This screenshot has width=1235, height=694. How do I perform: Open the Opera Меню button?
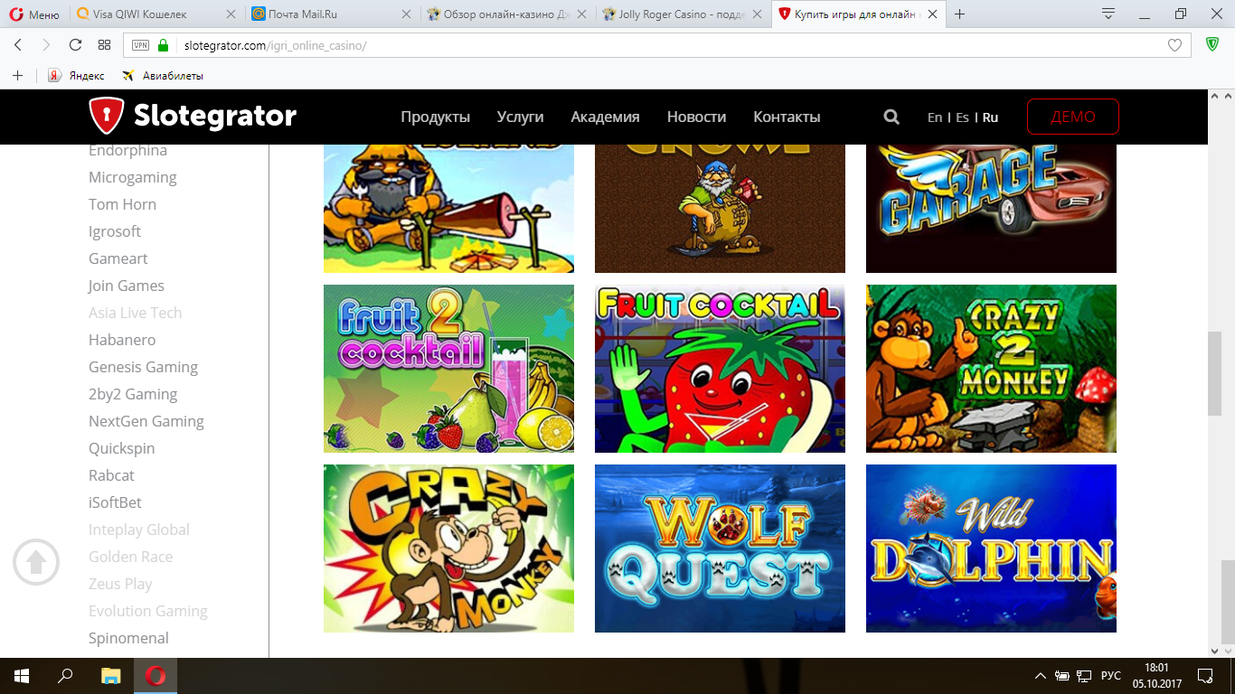tap(34, 14)
